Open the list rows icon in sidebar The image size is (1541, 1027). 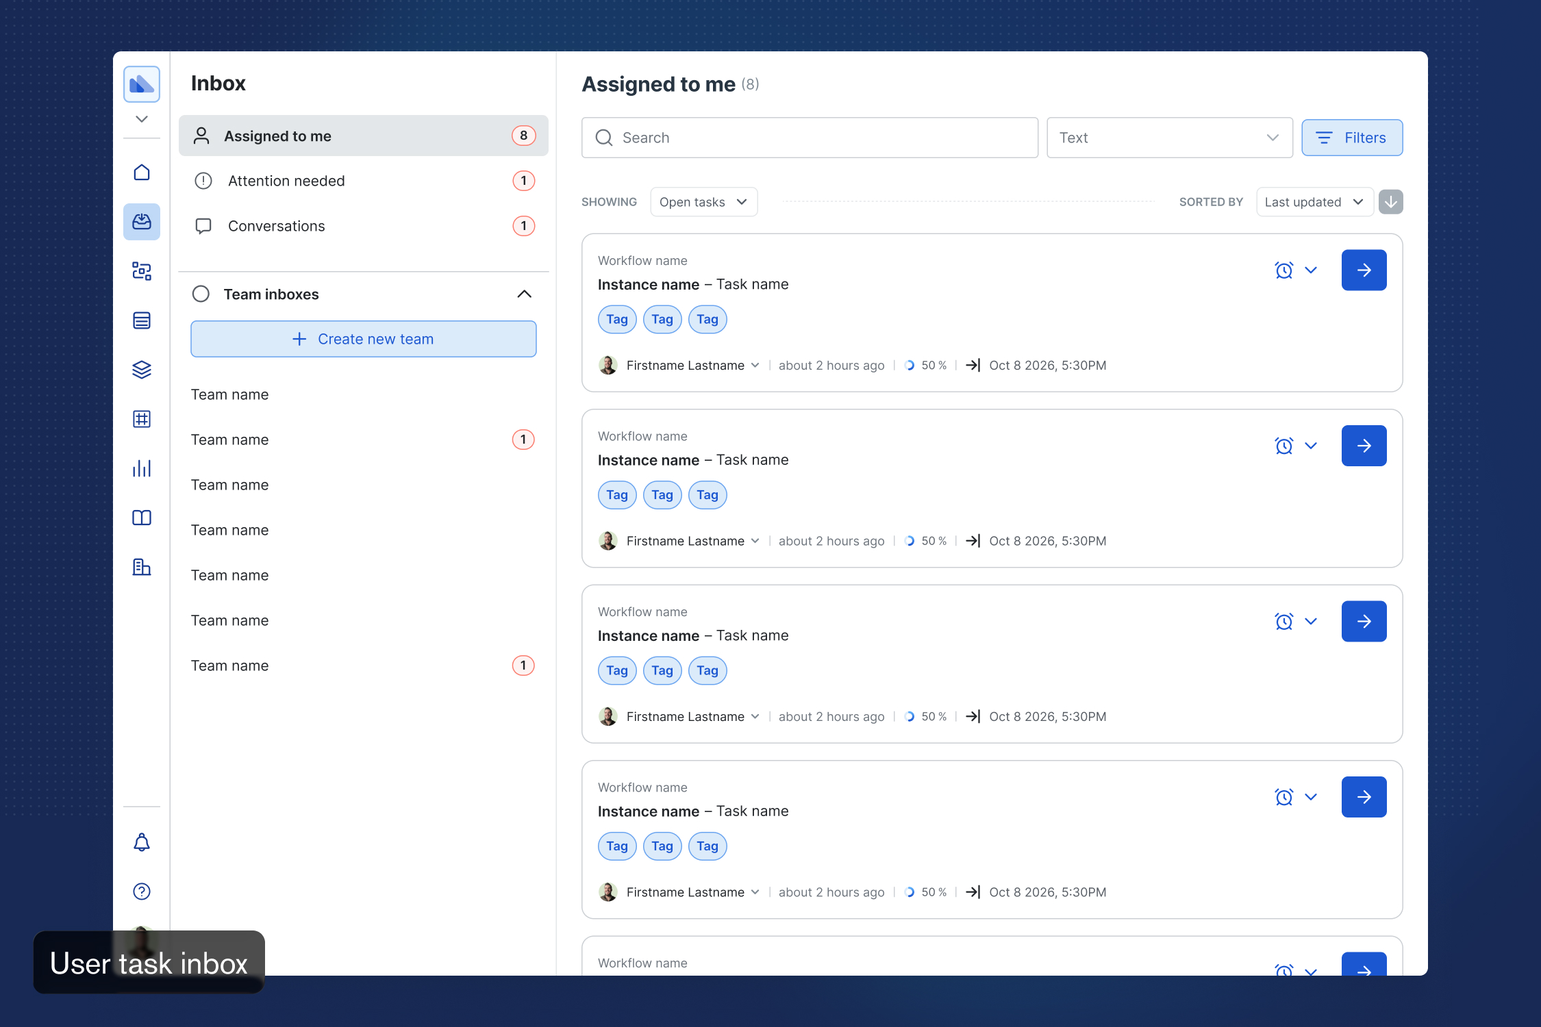(142, 320)
